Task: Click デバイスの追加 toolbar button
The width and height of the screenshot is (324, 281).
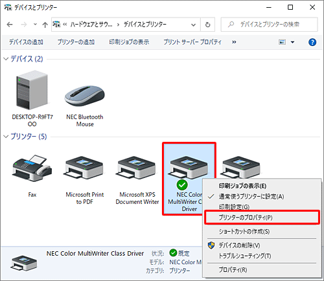Action: click(x=26, y=42)
